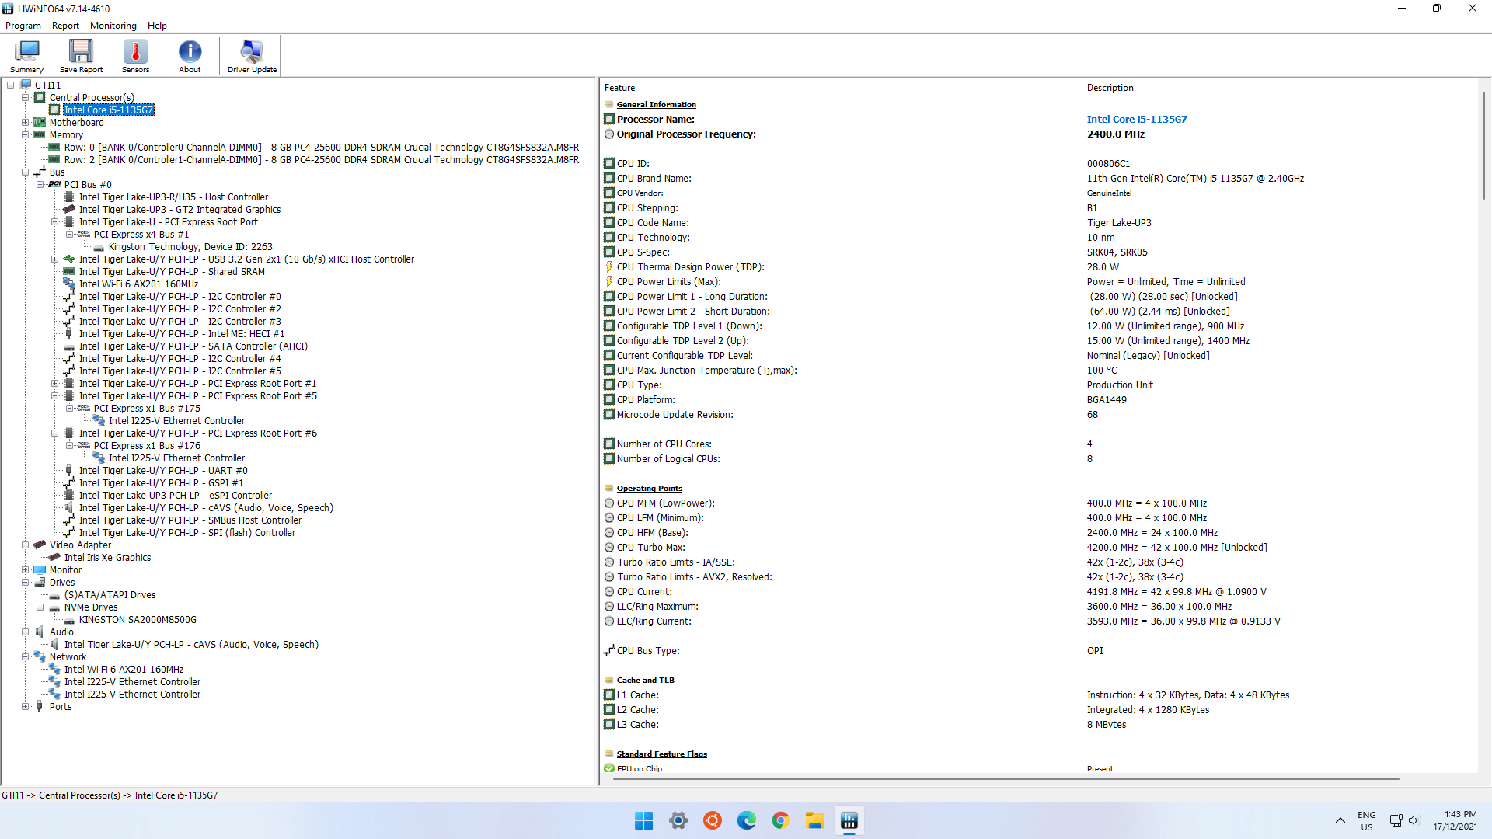The height and width of the screenshot is (839, 1492).
Task: Click General Information section heading
Action: [656, 104]
